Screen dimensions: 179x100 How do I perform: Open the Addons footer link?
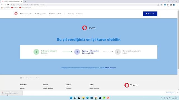coord(22,88)
